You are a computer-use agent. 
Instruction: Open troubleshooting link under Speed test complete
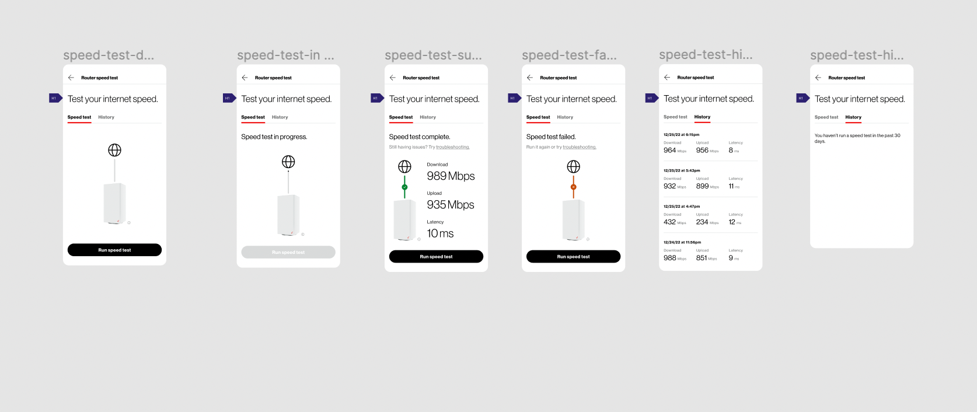452,147
